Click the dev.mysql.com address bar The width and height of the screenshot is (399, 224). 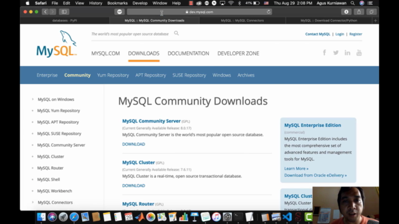point(199,12)
